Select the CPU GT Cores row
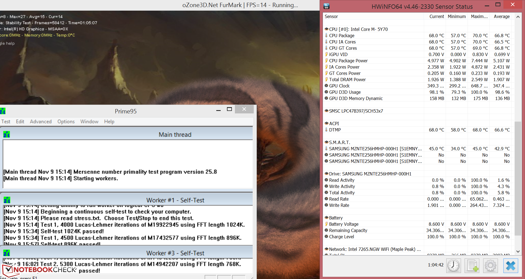Viewport: 525px width, 279px height. click(x=417, y=48)
